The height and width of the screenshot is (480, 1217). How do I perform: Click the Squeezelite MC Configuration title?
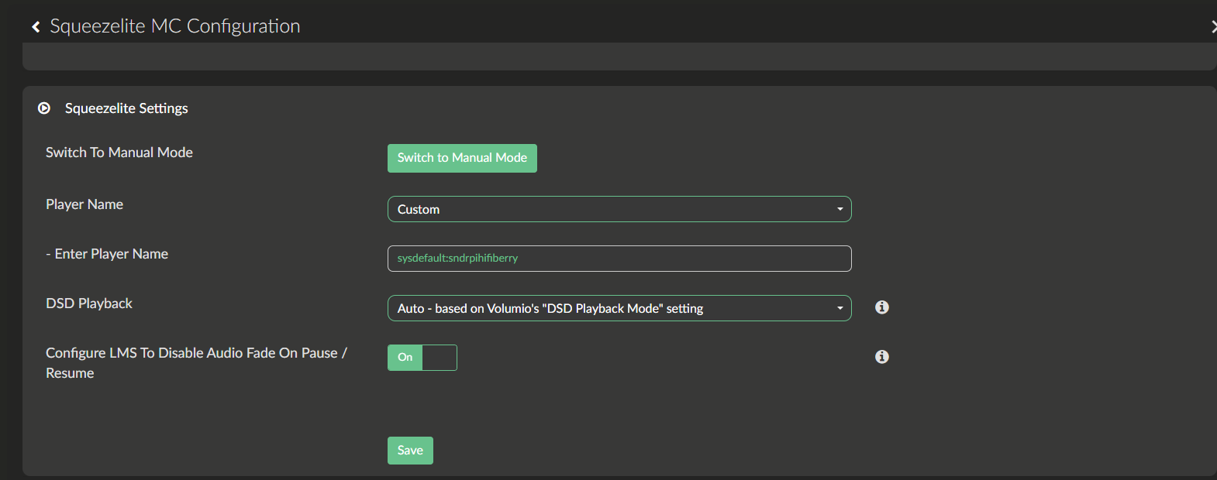point(175,26)
